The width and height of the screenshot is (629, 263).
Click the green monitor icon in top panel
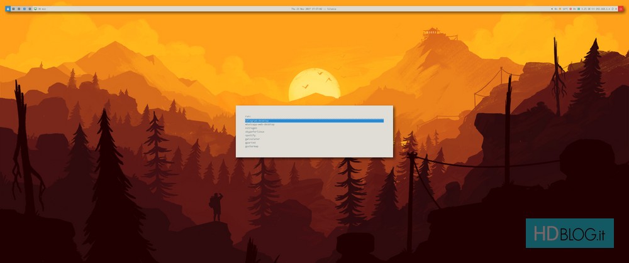pyautogui.click(x=35, y=9)
